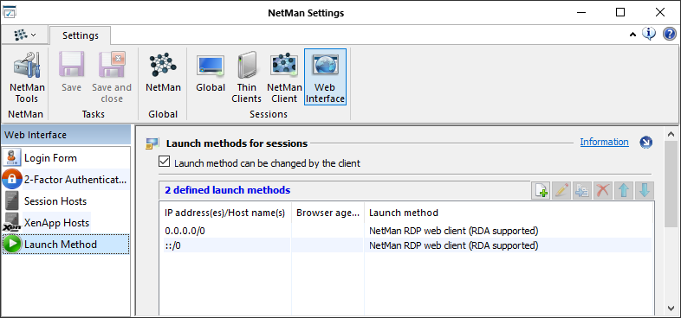Click the vertical scrollbar's up arrow
The width and height of the screenshot is (681, 318).
(671, 134)
